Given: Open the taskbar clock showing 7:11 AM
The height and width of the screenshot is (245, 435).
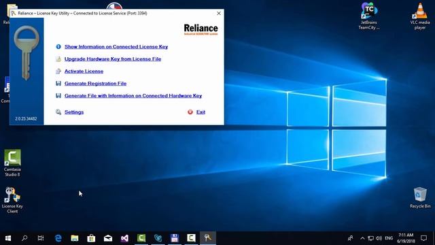Looking at the screenshot, I should [x=406, y=238].
